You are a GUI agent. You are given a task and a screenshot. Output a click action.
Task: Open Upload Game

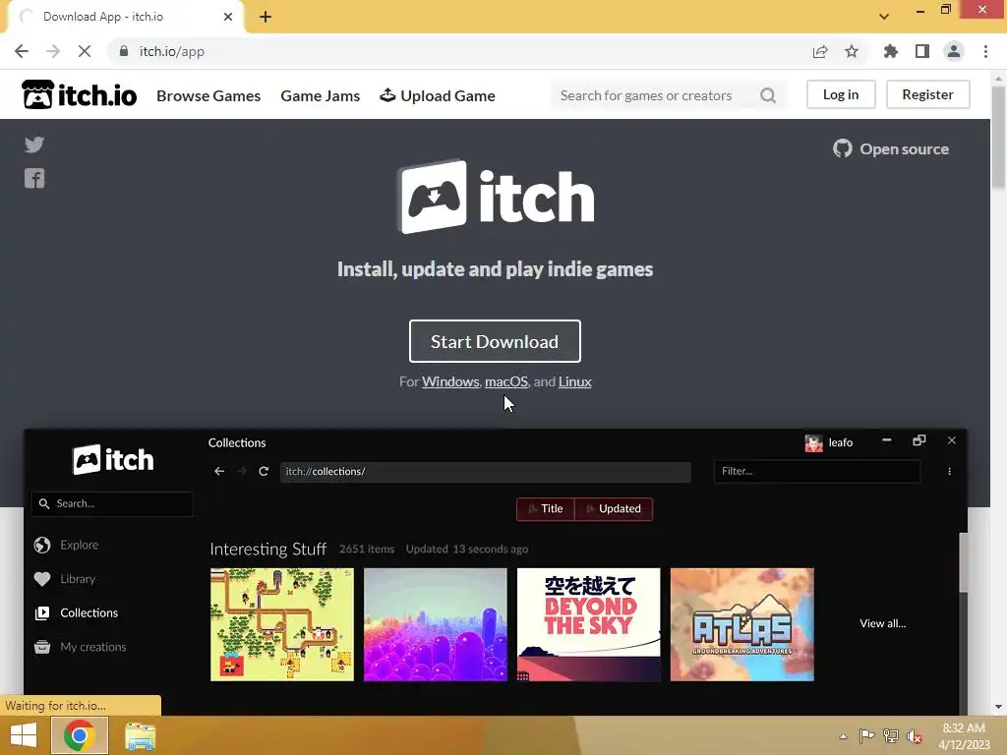[x=438, y=95]
